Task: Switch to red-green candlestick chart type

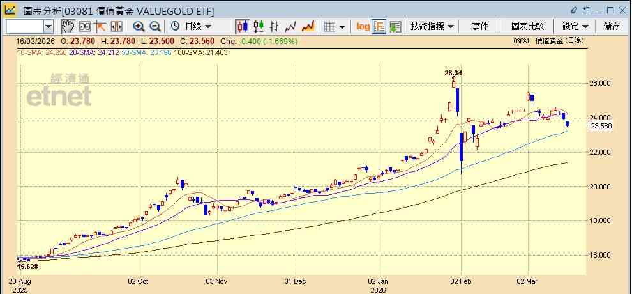Action: tap(259, 27)
